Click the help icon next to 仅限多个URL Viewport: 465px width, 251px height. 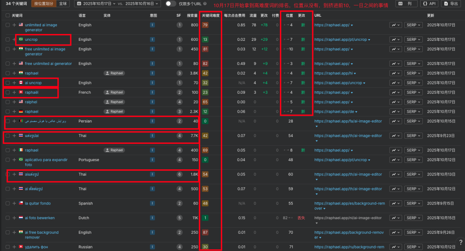(205, 4)
